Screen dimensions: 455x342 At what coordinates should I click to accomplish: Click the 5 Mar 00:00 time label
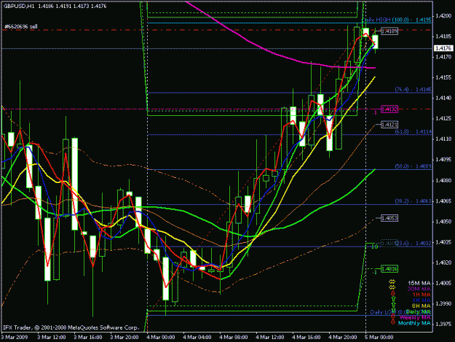(379, 337)
